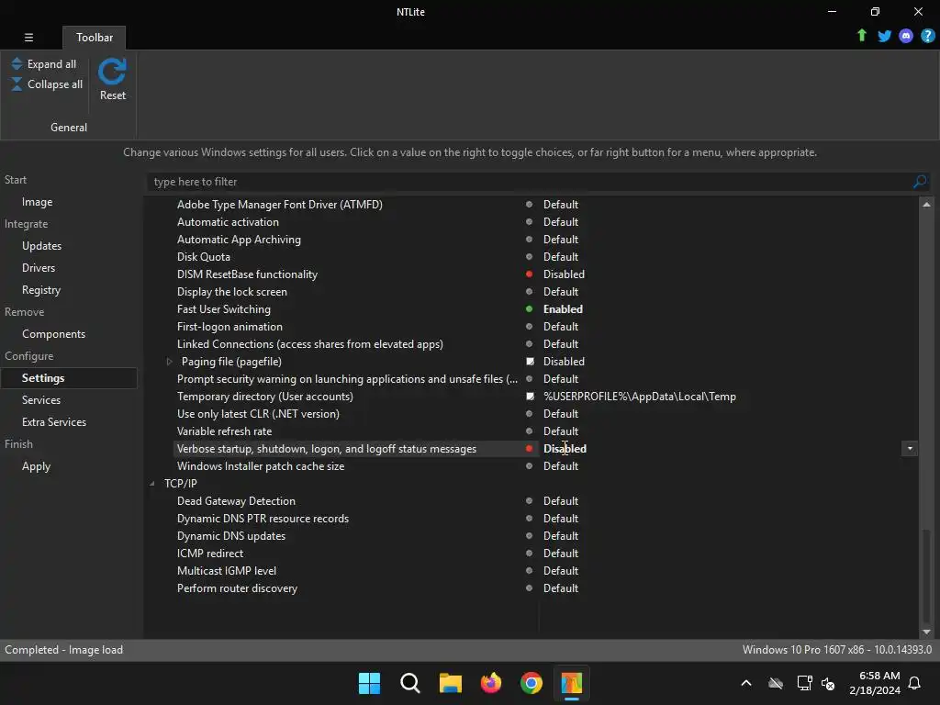Go to the Apply page
940x705 pixels.
pos(36,466)
